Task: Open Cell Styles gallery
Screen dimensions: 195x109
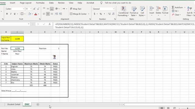Action: [x=142, y=12]
